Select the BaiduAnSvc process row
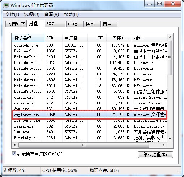This screenshot has height=177, width=184. (90, 51)
